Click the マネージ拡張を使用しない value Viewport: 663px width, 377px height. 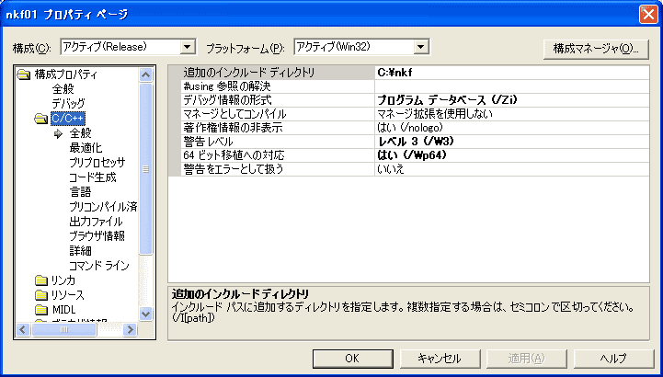(511, 114)
